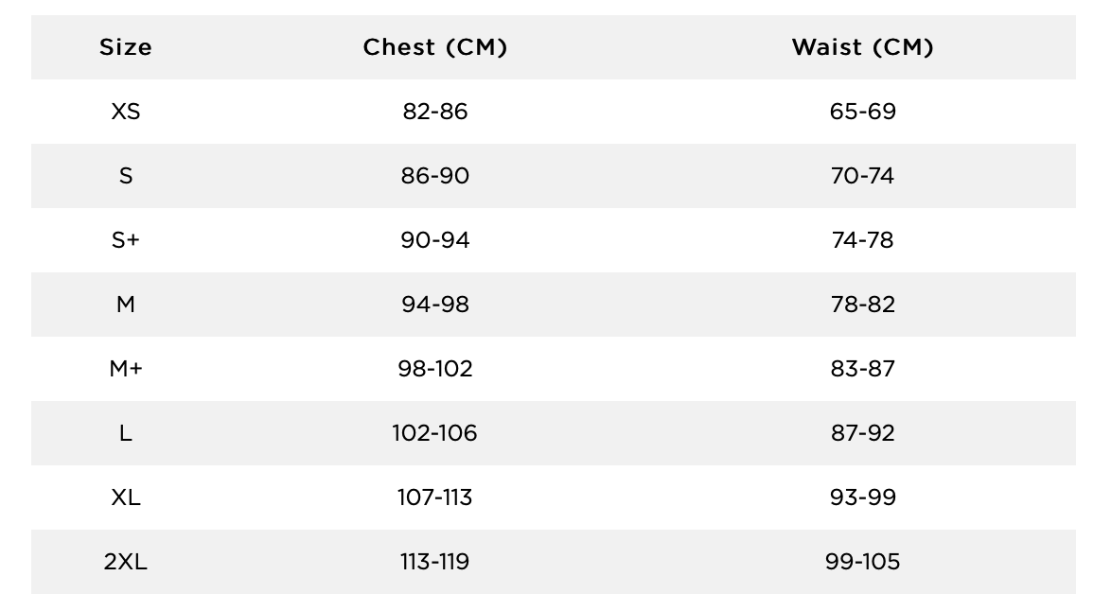Screen dimensions: 1094x611
Task: Select the S+ size cell
Action: pyautogui.click(x=126, y=240)
